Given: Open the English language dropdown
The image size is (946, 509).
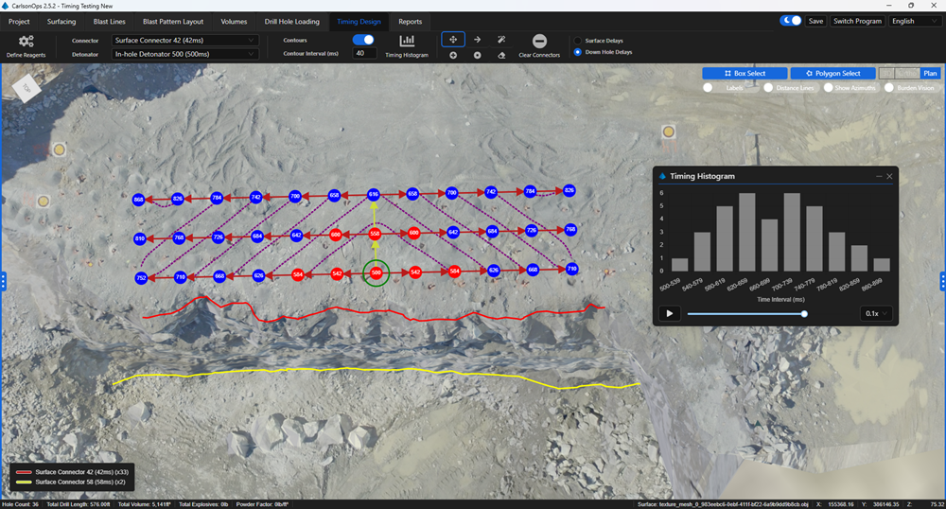Looking at the screenshot, I should (915, 21).
